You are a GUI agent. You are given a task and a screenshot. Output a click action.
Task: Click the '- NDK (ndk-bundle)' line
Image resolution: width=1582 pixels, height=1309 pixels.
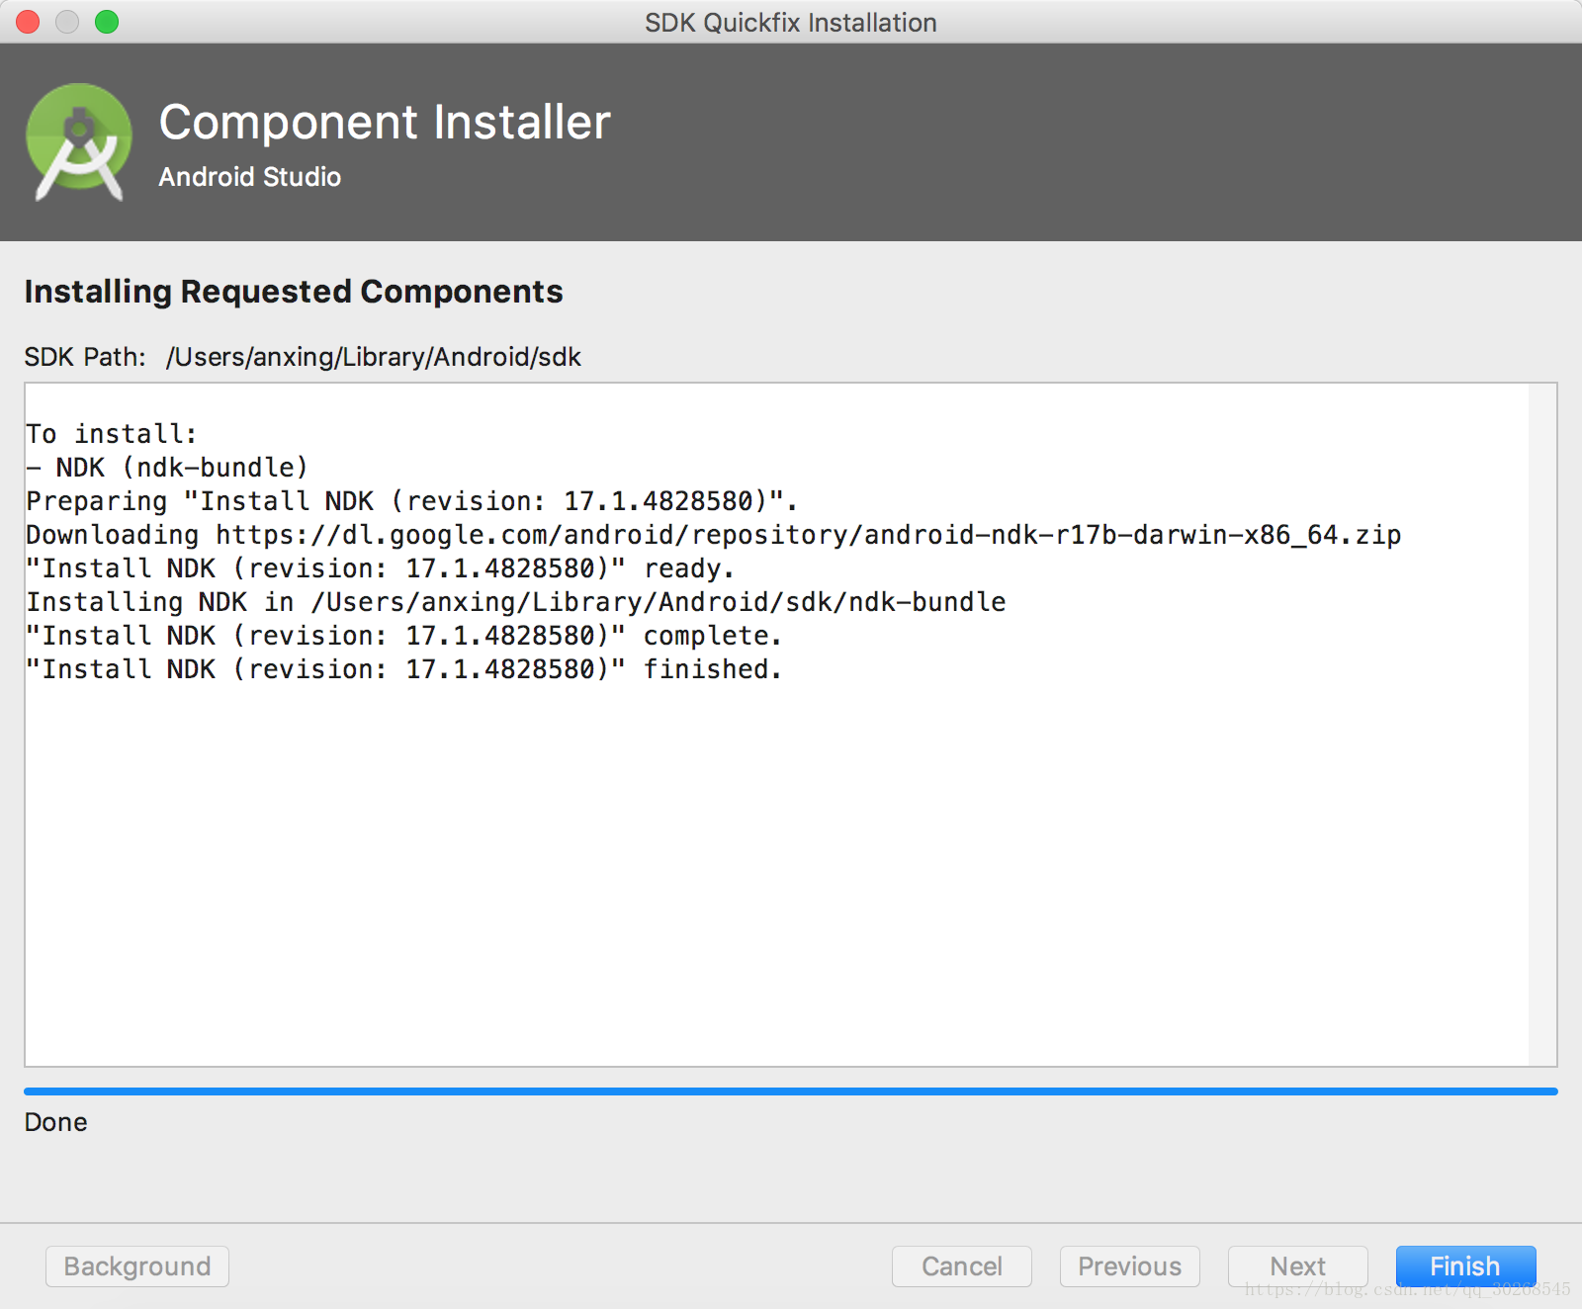click(x=167, y=468)
